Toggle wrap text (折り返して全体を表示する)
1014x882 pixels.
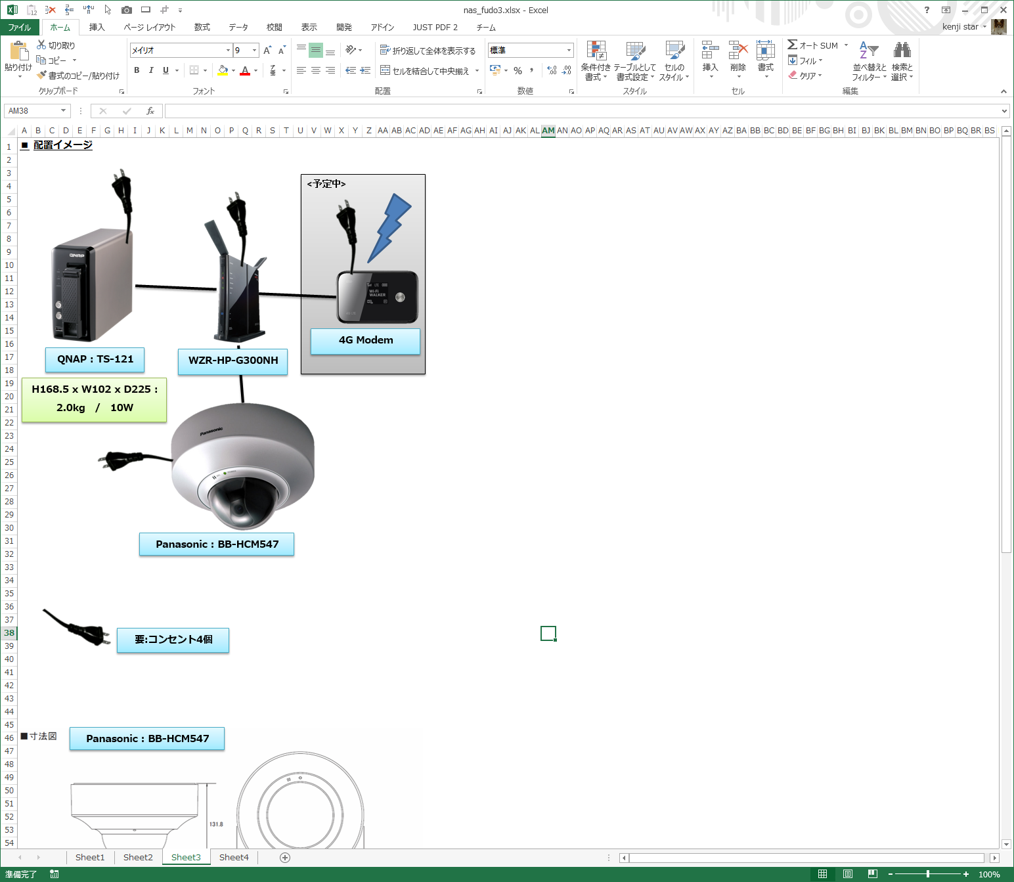428,51
